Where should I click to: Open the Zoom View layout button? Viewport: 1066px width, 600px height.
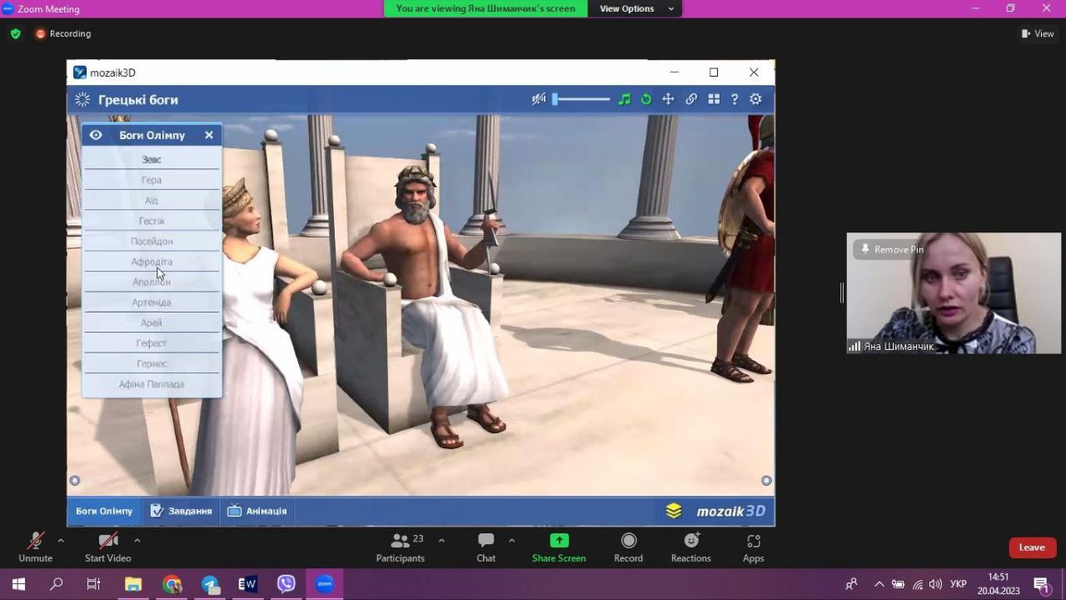click(1038, 34)
